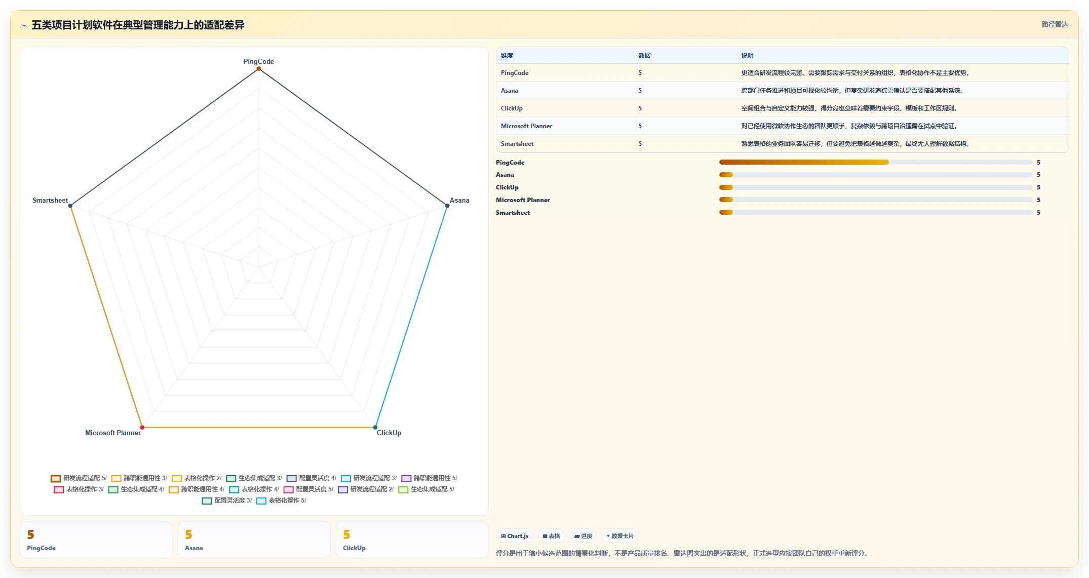Click the description starting 熟悉表格的业务团队
Screen dimensions: 1089x578
856,144
